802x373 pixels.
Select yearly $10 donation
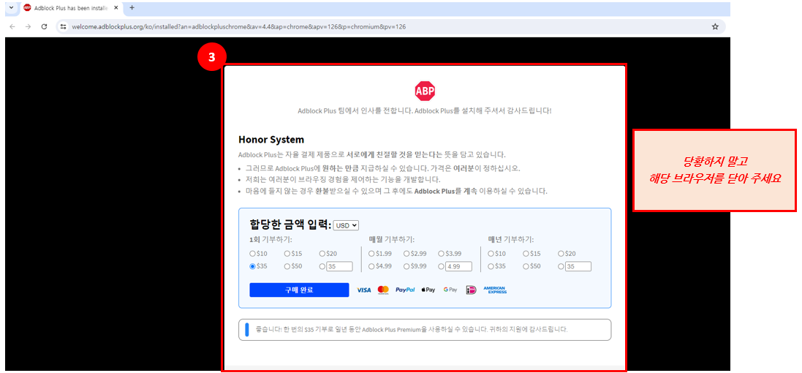point(491,254)
